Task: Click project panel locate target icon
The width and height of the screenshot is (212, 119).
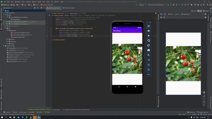Action: 35,8
